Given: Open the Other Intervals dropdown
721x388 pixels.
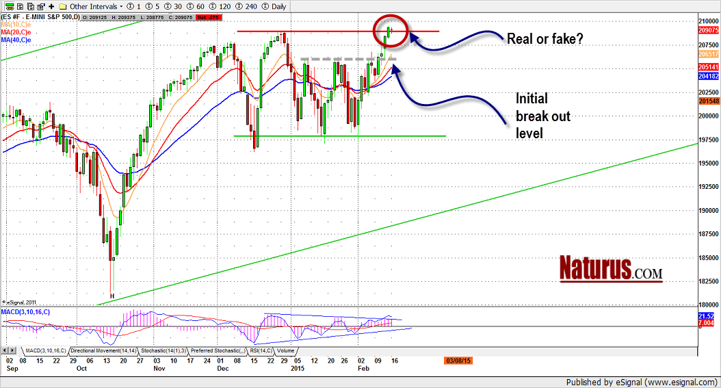Looking at the screenshot, I should (94, 5).
